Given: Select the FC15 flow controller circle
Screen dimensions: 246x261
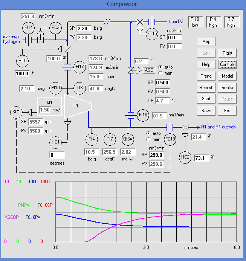Looking at the screenshot, I should 153,33.
